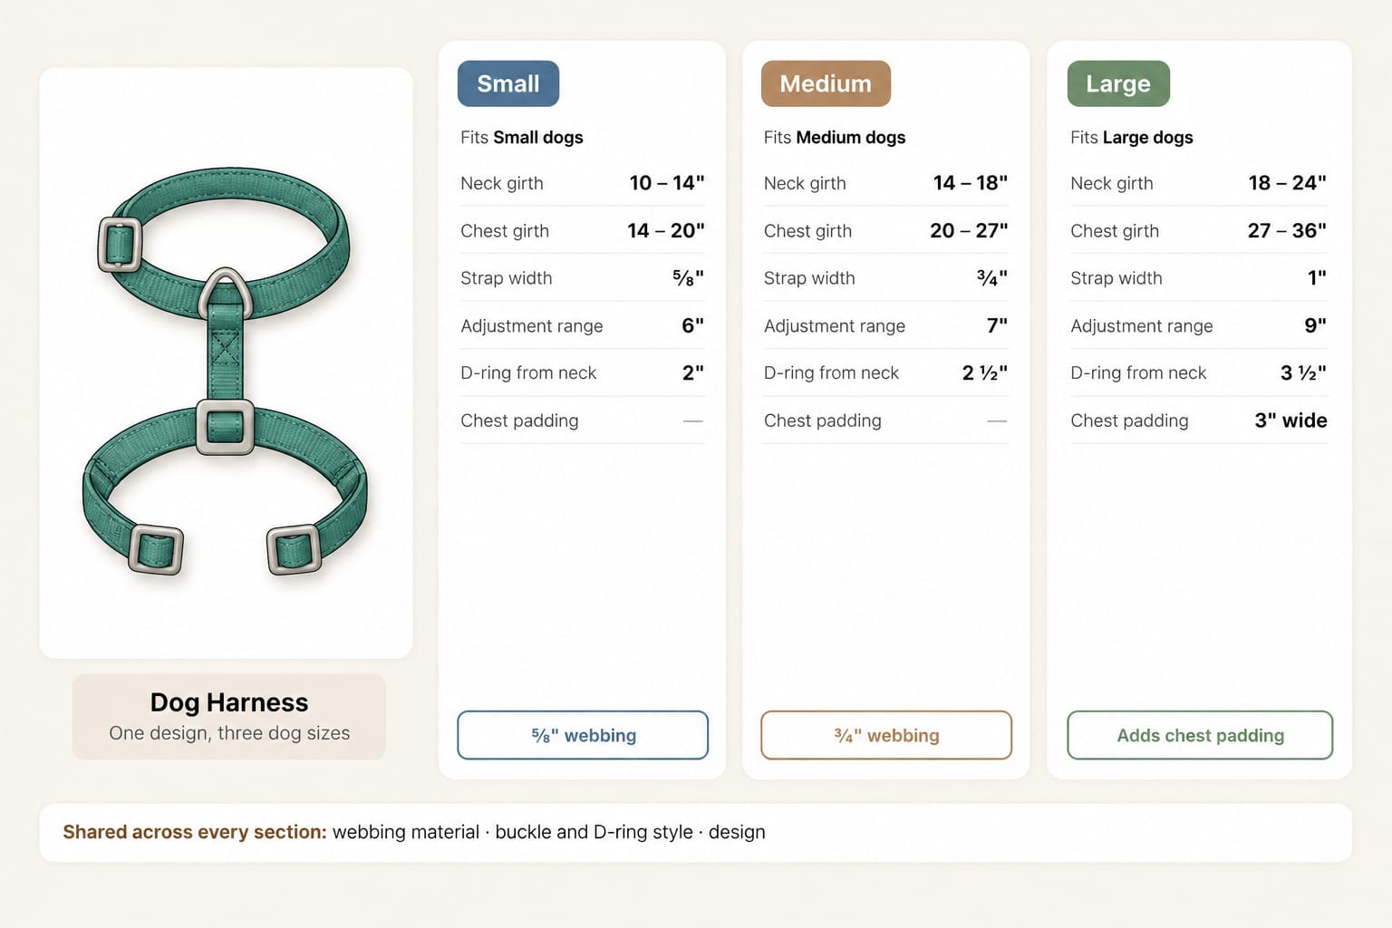
Task: Select "D-ring from neck" label in the Small card
Action: coord(528,373)
